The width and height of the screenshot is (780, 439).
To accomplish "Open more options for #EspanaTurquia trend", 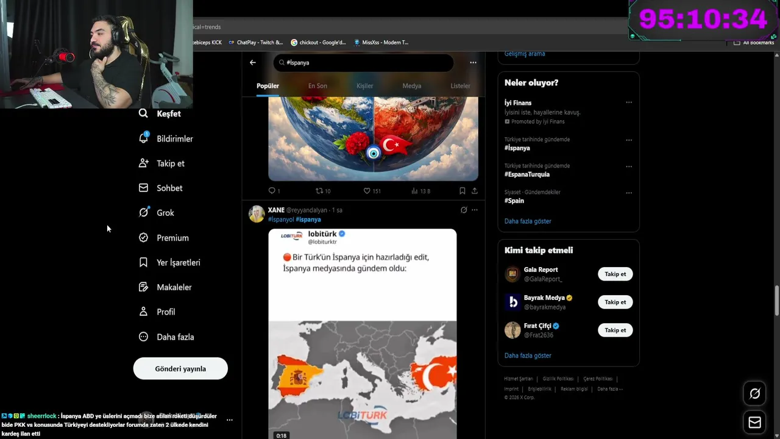I will [629, 166].
